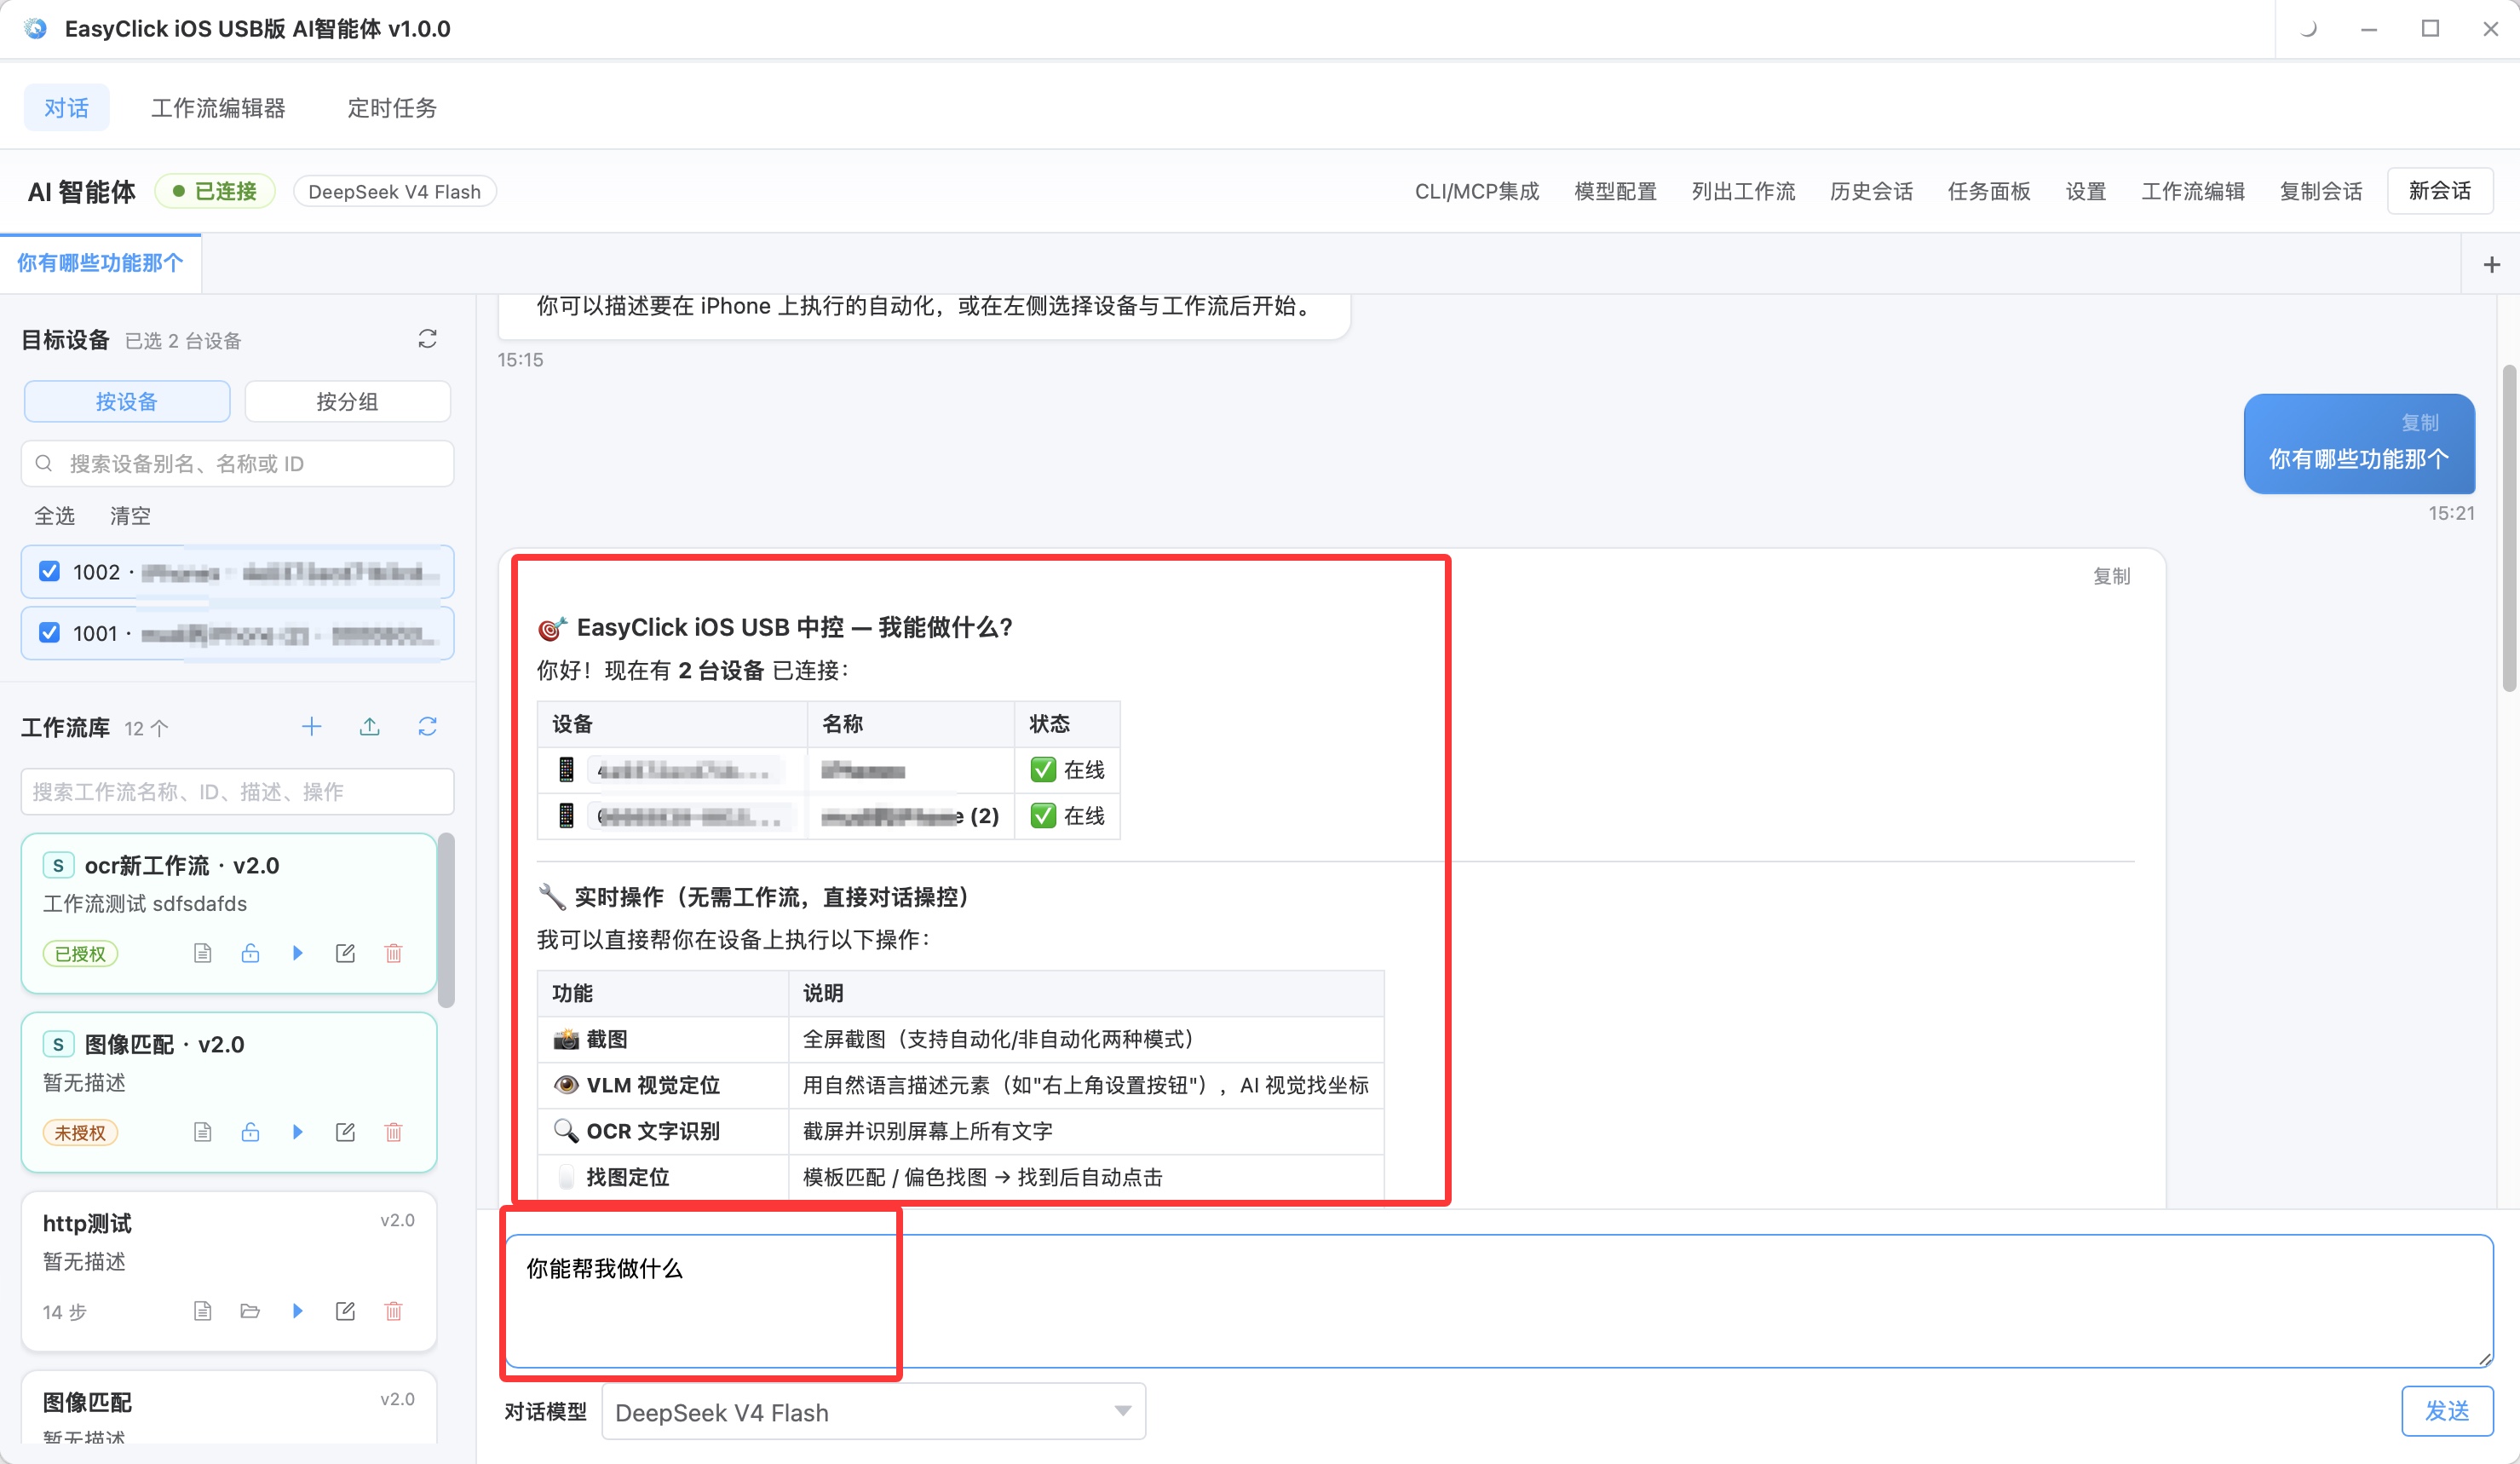The width and height of the screenshot is (2520, 1464).
Task: Start a 新会话 new conversation
Action: [x=2439, y=191]
